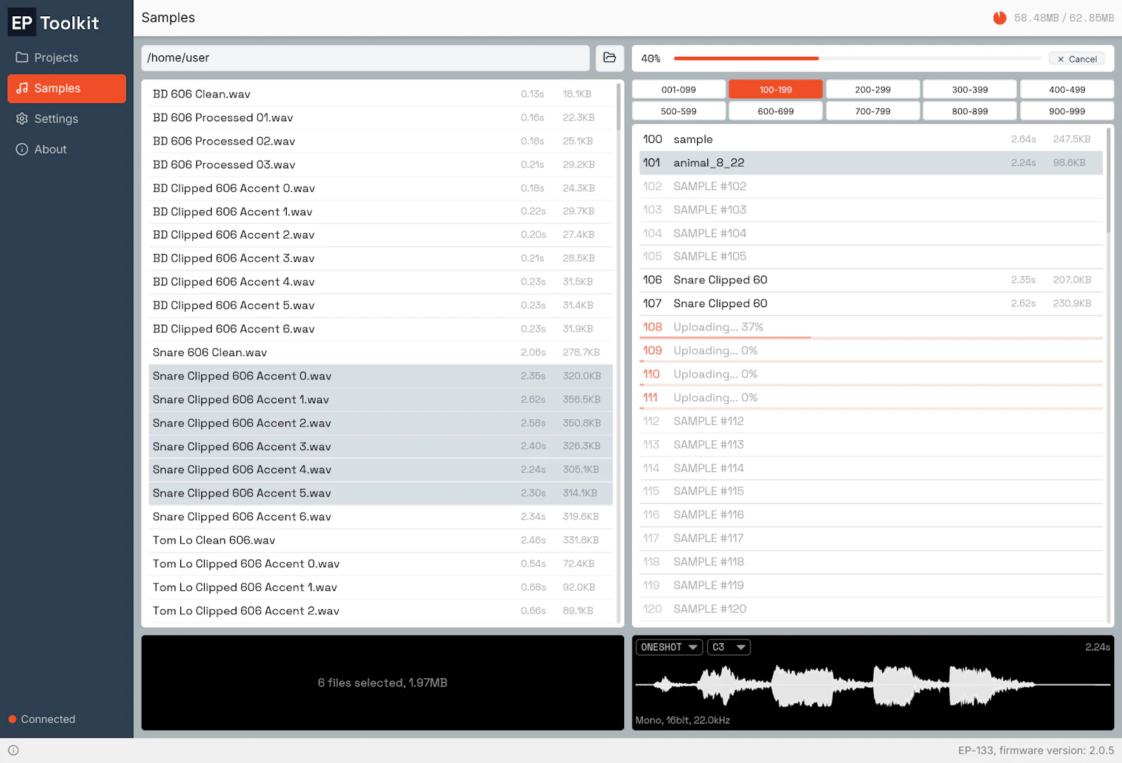Click the info icon in status bar
Viewport: 1122px width, 763px height.
click(13, 750)
